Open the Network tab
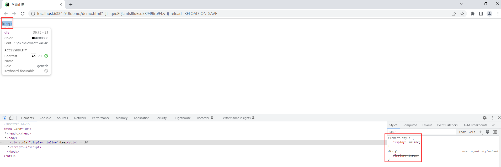Image resolution: width=501 pixels, height=167 pixels. pyautogui.click(x=80, y=118)
